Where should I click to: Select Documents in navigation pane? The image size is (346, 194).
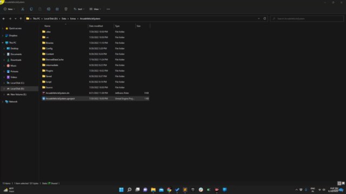[x=16, y=54]
